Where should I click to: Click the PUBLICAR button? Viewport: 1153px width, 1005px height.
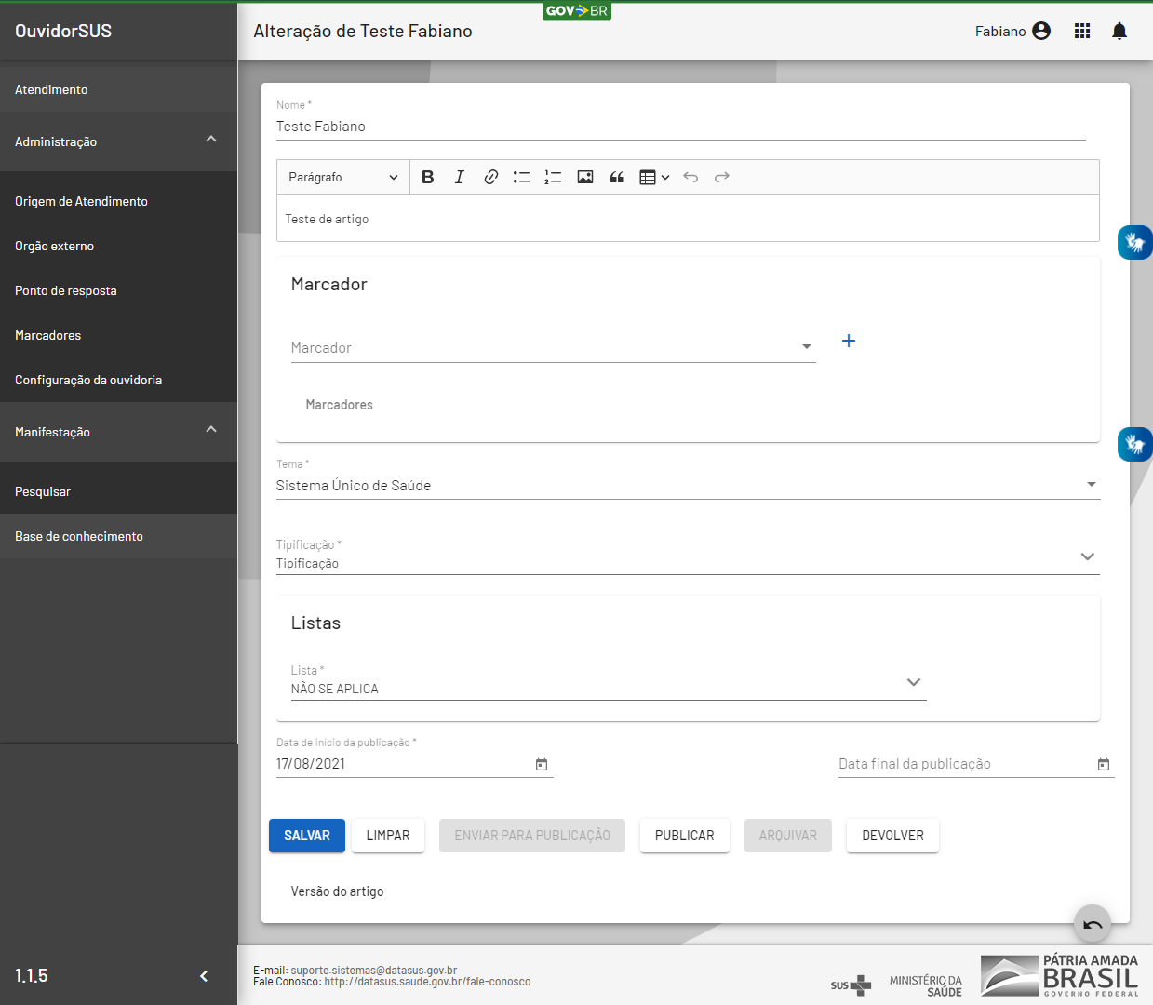click(684, 836)
